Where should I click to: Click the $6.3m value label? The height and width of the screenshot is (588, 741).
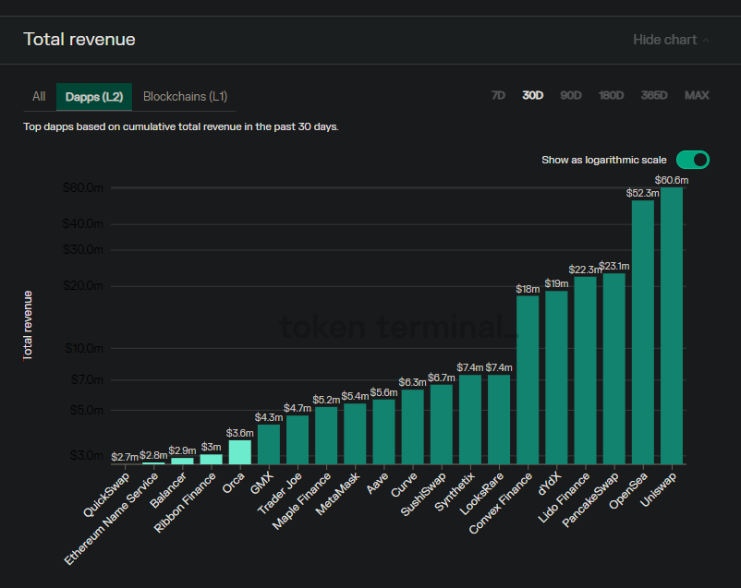pyautogui.click(x=413, y=382)
